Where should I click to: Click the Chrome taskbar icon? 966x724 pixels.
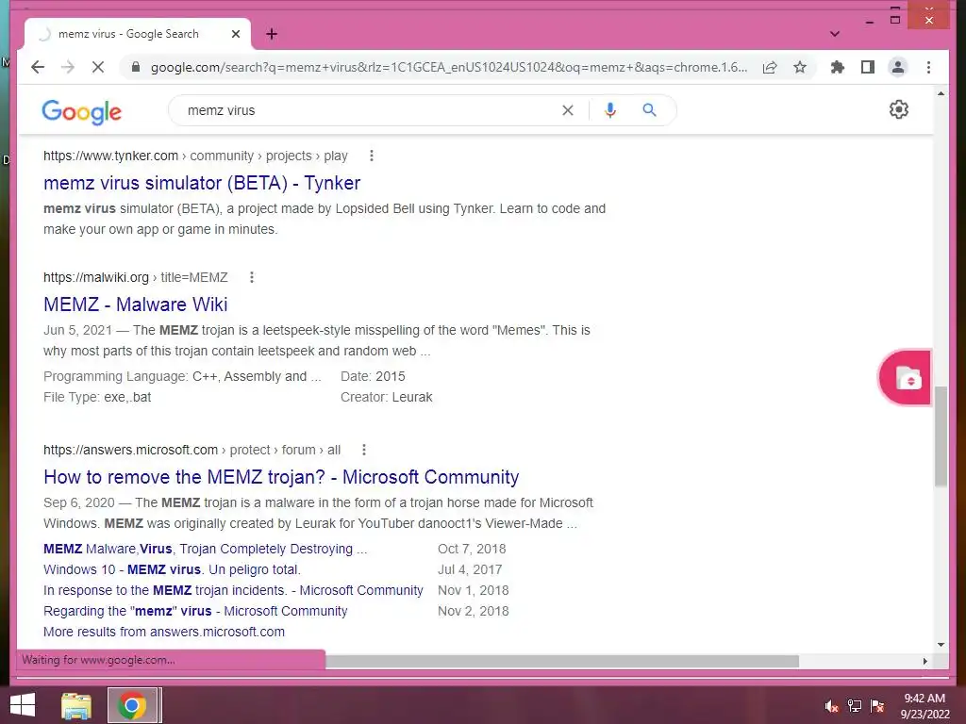[132, 705]
